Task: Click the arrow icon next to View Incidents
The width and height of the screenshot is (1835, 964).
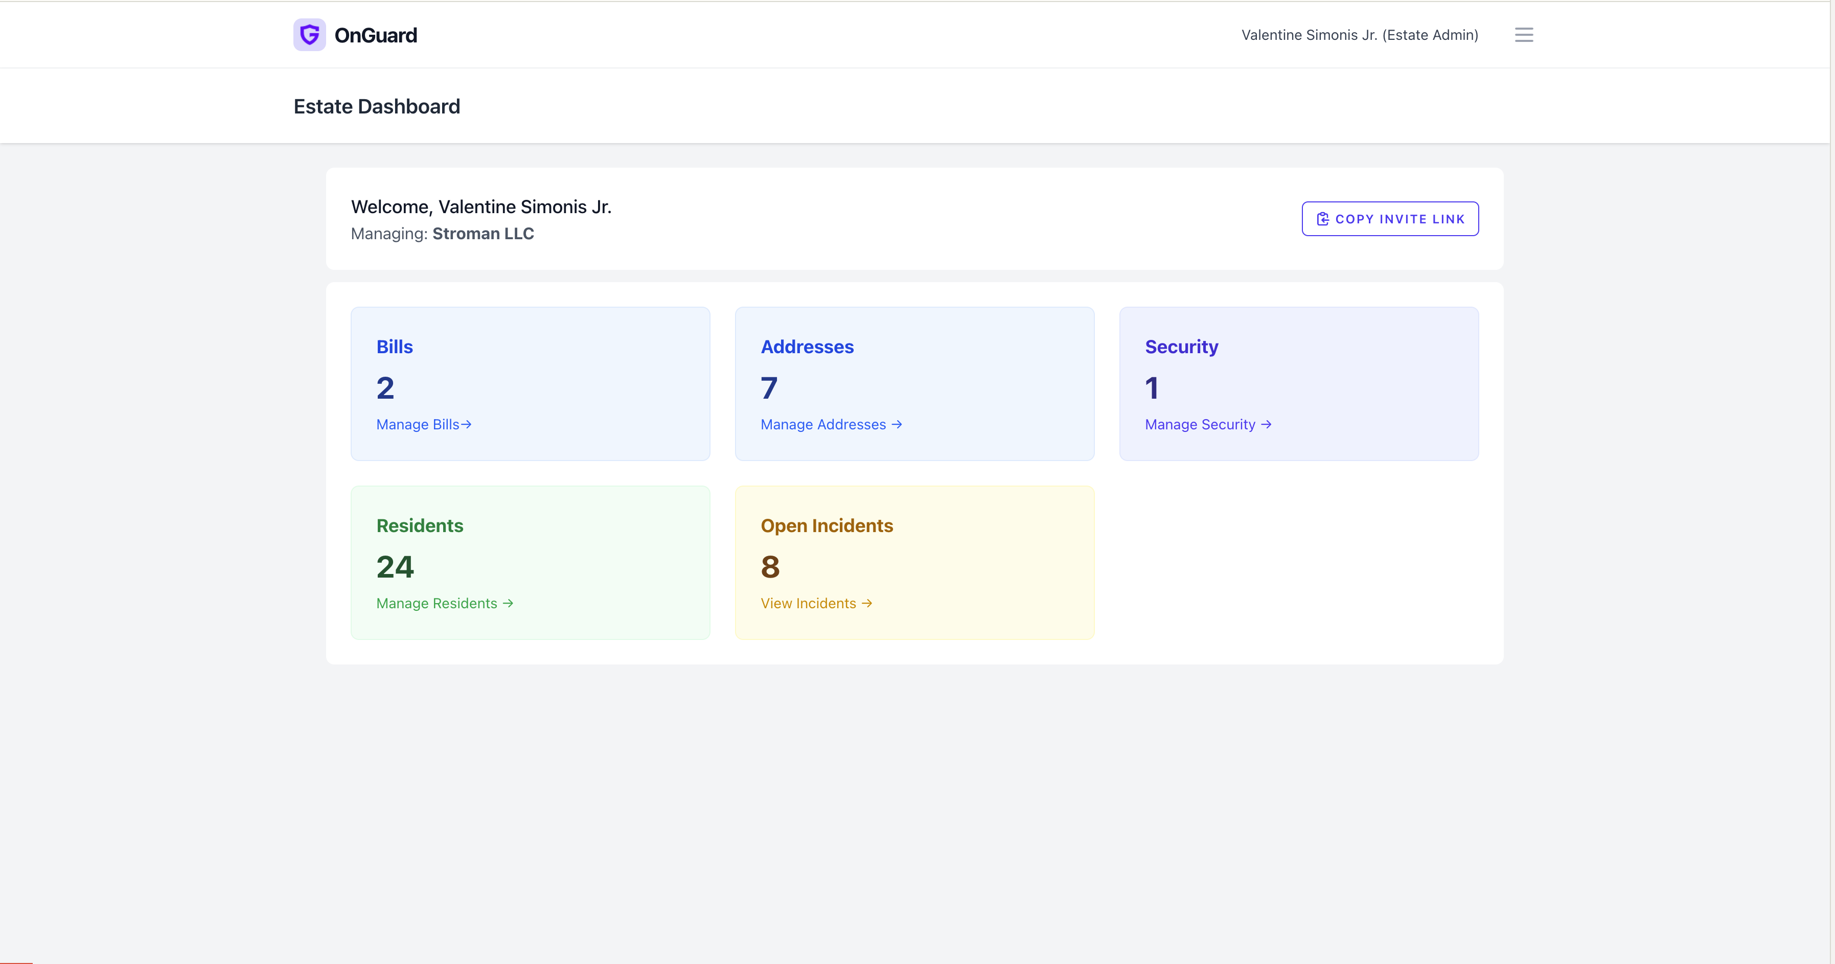Action: tap(867, 603)
